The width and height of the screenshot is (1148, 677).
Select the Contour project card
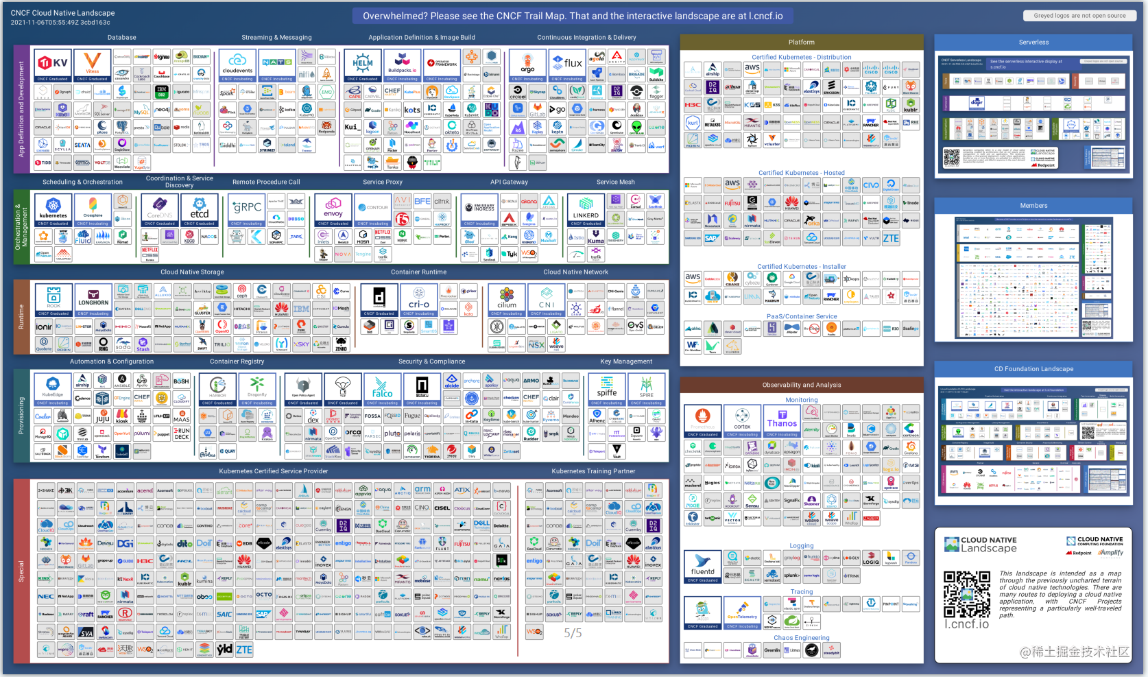click(x=373, y=210)
